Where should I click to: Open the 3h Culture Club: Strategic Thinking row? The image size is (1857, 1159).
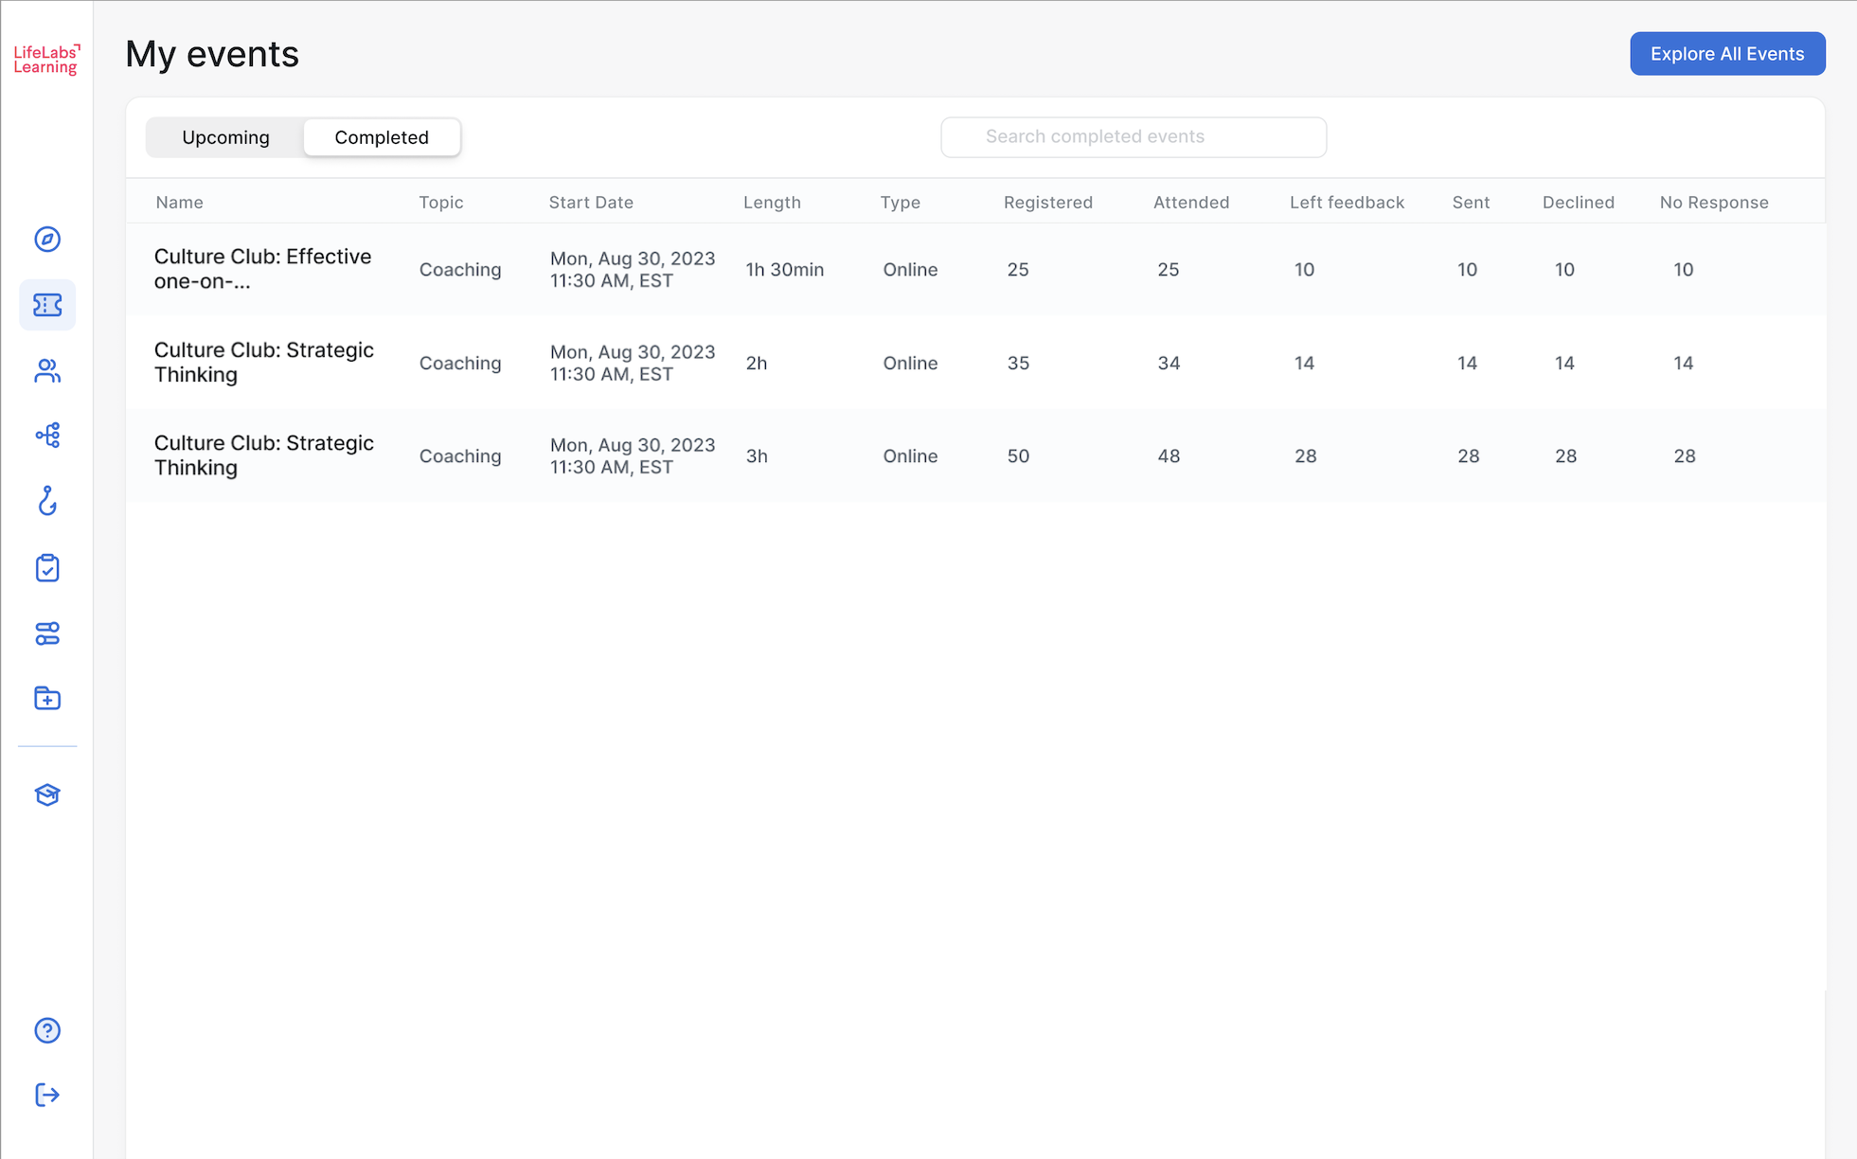(x=264, y=455)
